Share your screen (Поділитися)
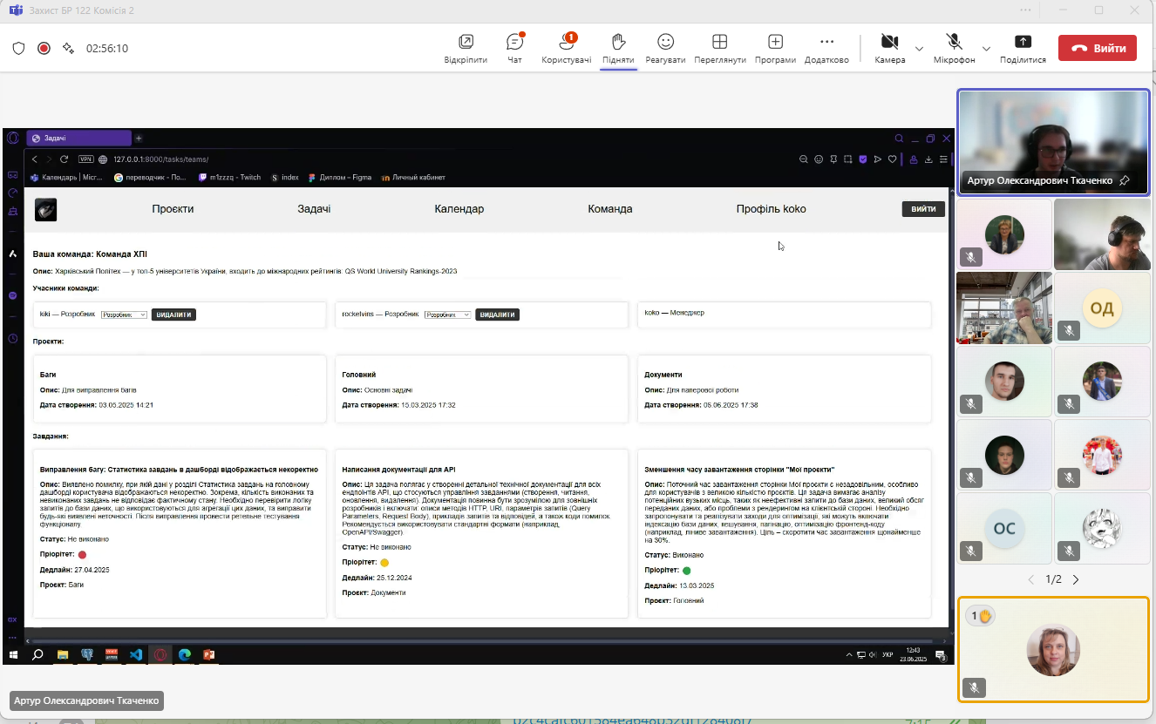The image size is (1156, 724). point(1023,48)
